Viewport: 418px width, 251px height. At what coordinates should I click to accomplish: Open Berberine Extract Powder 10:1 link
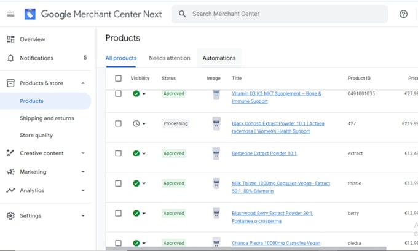pos(264,153)
